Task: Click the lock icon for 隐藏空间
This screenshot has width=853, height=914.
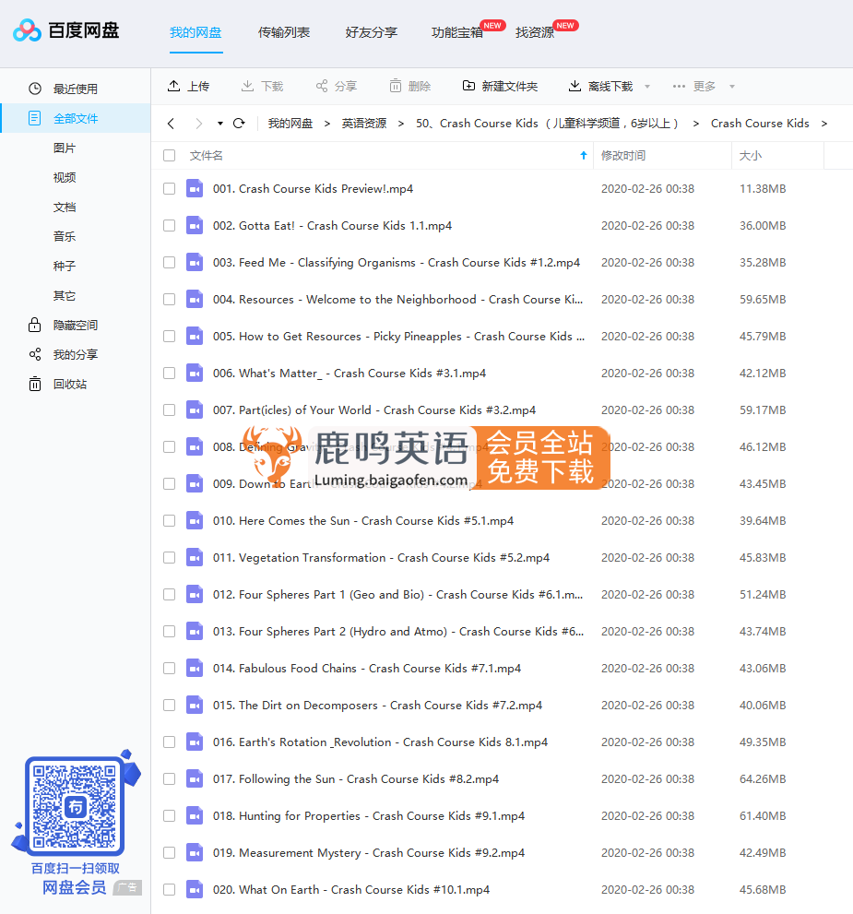Action: point(35,325)
